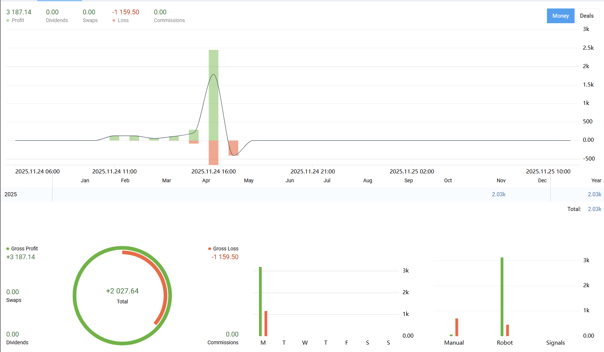
Task: Switch to the Money tab
Action: coord(560,16)
